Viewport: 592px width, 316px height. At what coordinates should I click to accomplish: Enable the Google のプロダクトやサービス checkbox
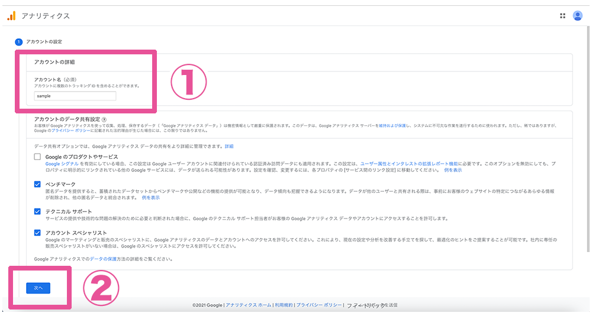click(x=37, y=157)
